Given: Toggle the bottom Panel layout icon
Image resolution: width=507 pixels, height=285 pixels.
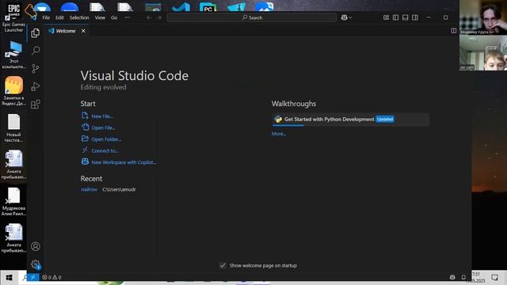Looking at the screenshot, I should point(405,17).
